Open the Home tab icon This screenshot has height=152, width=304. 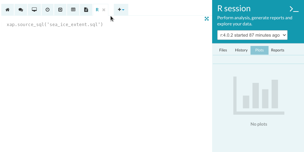(x=7, y=10)
